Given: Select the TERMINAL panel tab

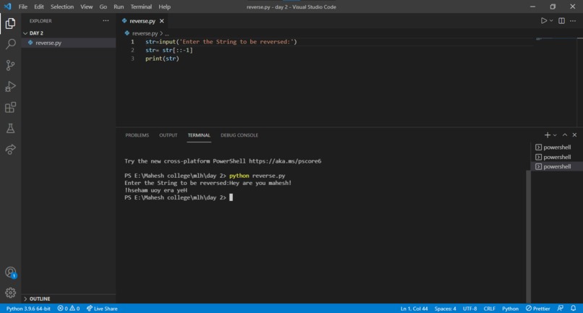Looking at the screenshot, I should [199, 135].
